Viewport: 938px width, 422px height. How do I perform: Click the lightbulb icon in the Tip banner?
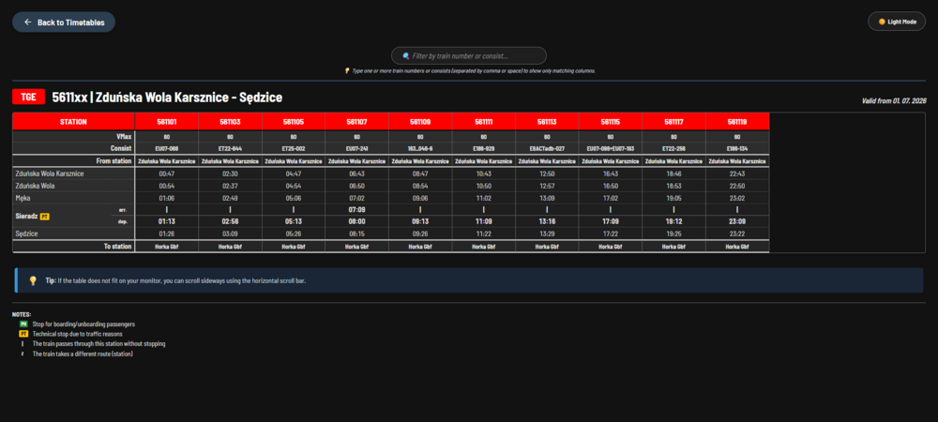[x=33, y=280]
